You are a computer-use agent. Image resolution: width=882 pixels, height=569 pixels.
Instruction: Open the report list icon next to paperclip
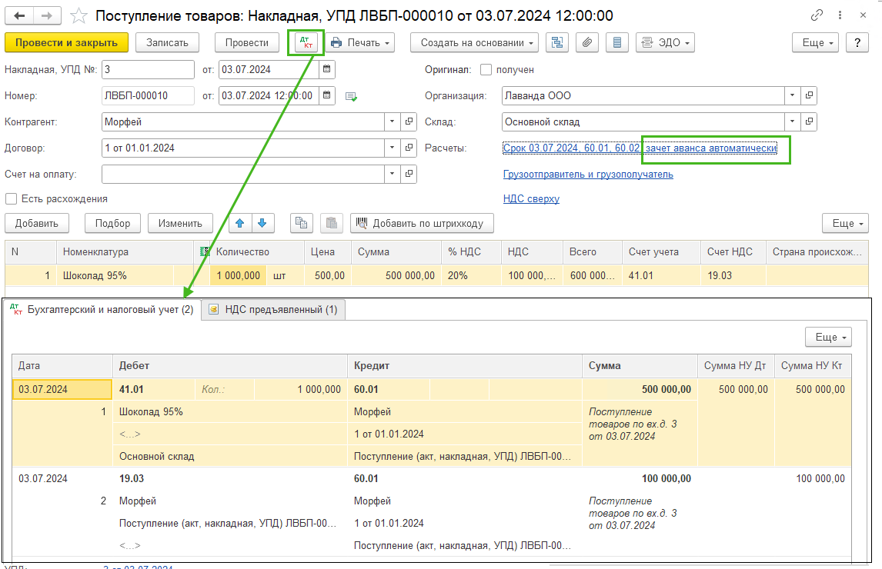(617, 43)
